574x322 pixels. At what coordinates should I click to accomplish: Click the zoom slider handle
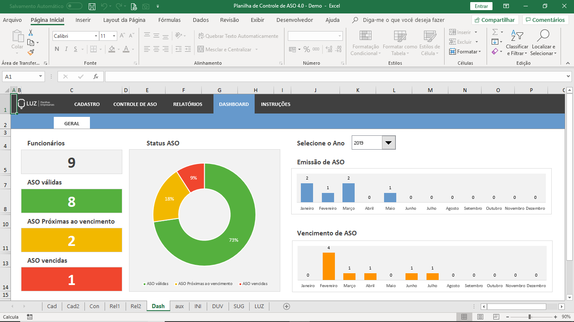[530, 317]
